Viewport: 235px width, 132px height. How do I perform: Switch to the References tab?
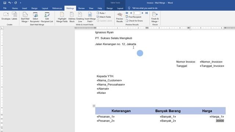[57, 8]
